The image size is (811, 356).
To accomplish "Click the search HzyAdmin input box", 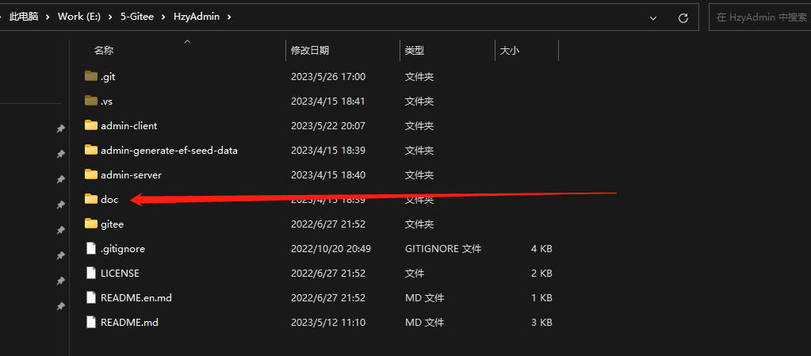I will click(761, 17).
